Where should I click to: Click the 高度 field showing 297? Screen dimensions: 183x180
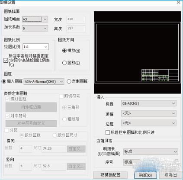76,29
